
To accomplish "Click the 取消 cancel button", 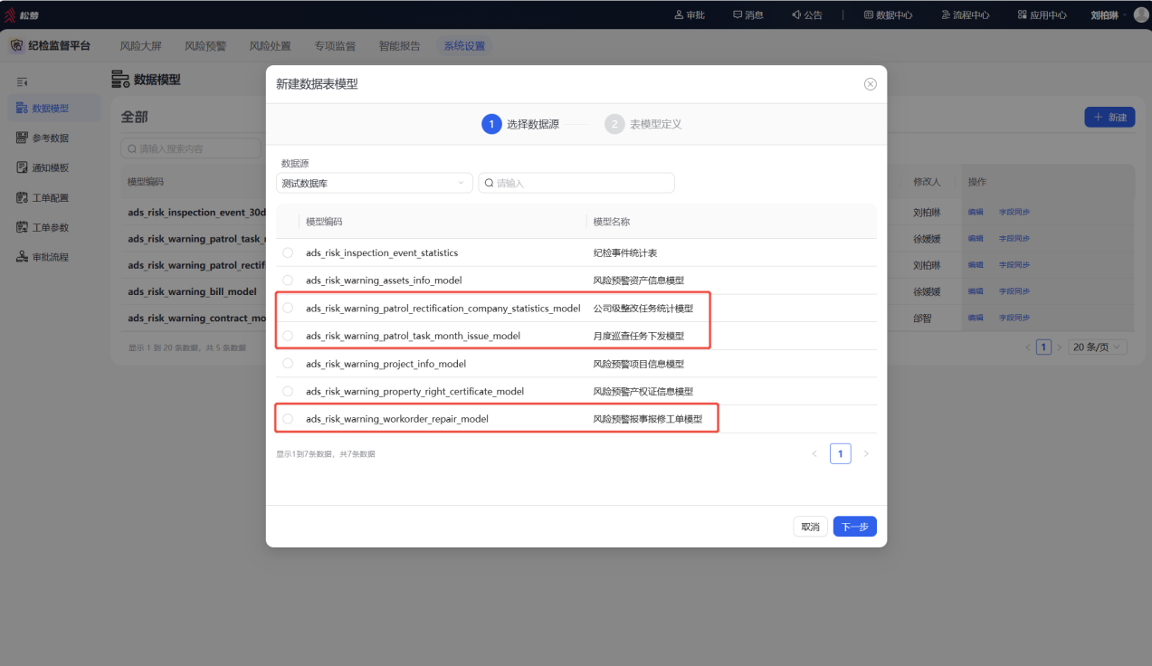I will [x=811, y=527].
